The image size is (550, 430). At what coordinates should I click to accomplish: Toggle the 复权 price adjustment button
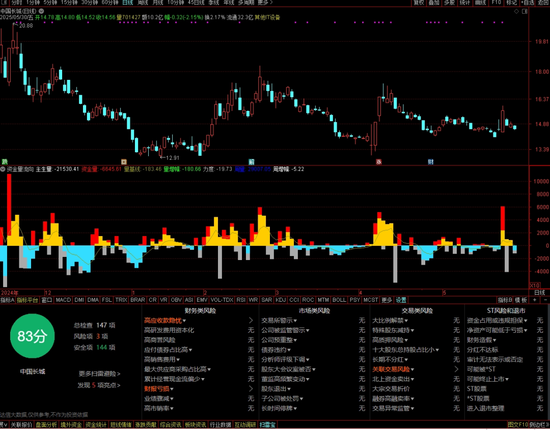[x=419, y=3]
